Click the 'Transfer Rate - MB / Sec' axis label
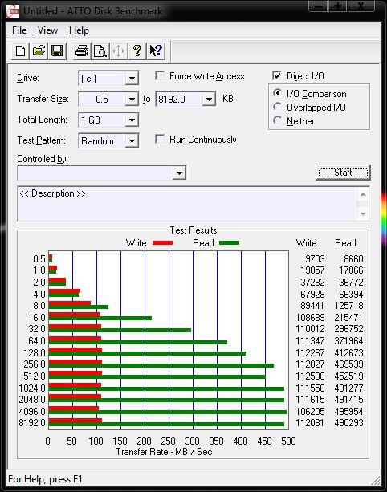This screenshot has height=492, width=387. coord(164,452)
